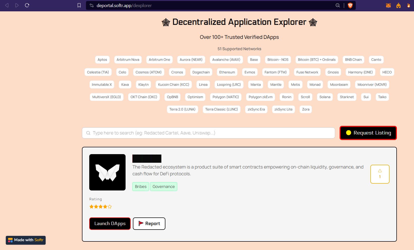Filter by Avalanche (AVAX) network

coord(226,60)
